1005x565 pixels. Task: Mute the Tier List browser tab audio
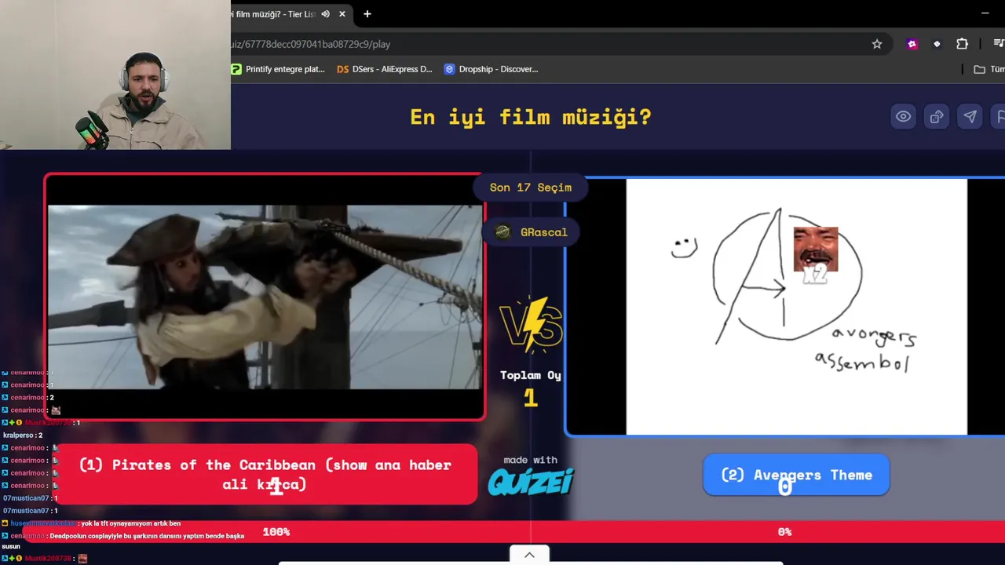pyautogui.click(x=325, y=14)
